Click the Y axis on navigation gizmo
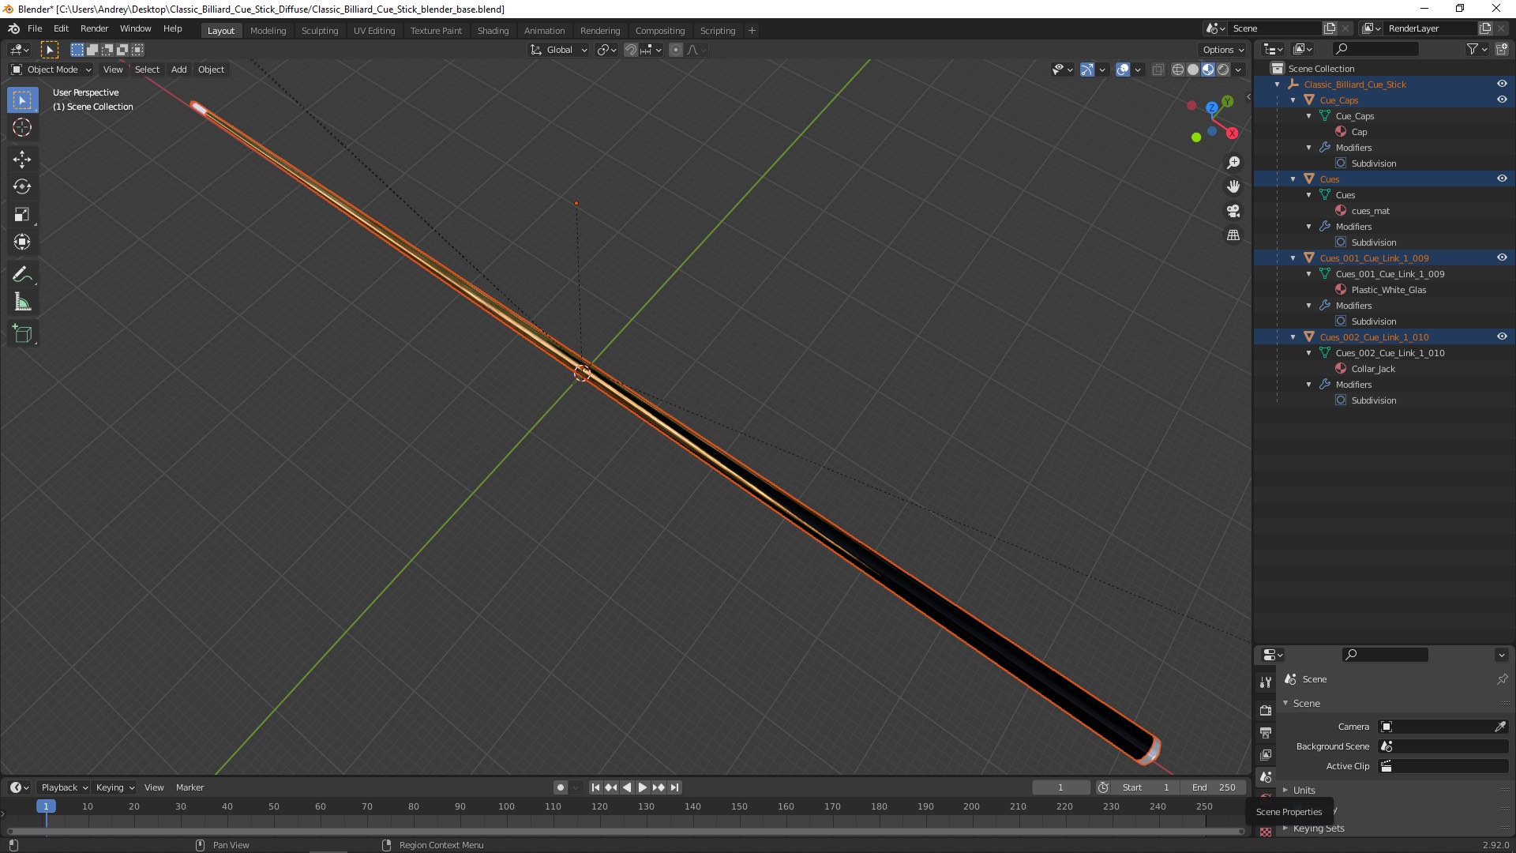 coord(1227,102)
